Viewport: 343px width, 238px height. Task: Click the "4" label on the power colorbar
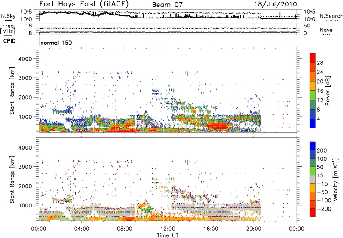point(319,119)
